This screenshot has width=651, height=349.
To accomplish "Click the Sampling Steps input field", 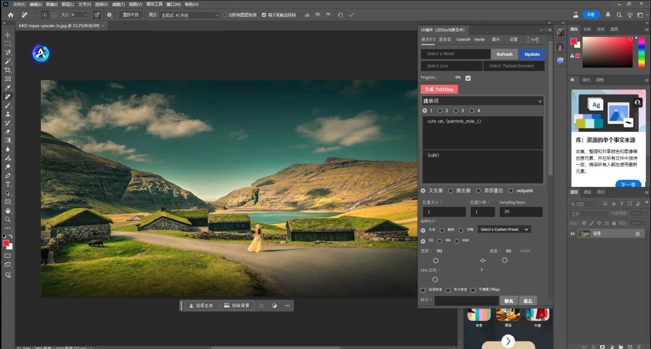I will 521,212.
